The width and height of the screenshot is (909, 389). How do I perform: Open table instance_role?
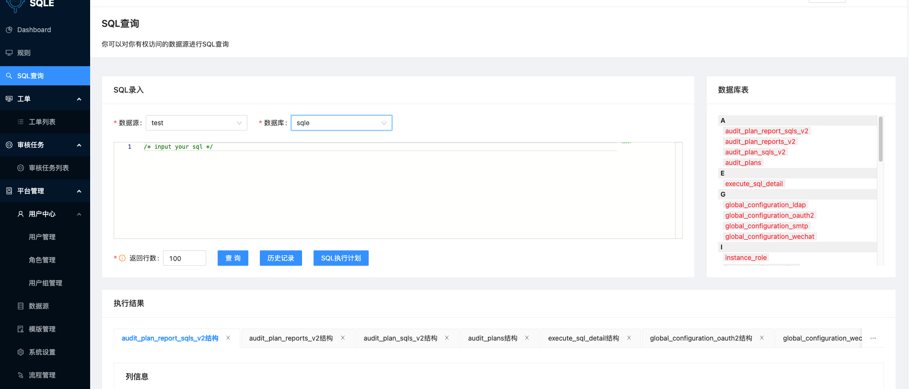coord(746,258)
